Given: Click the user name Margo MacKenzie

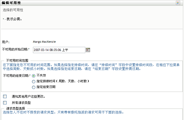Looking at the screenshot, I should (x=44, y=42).
